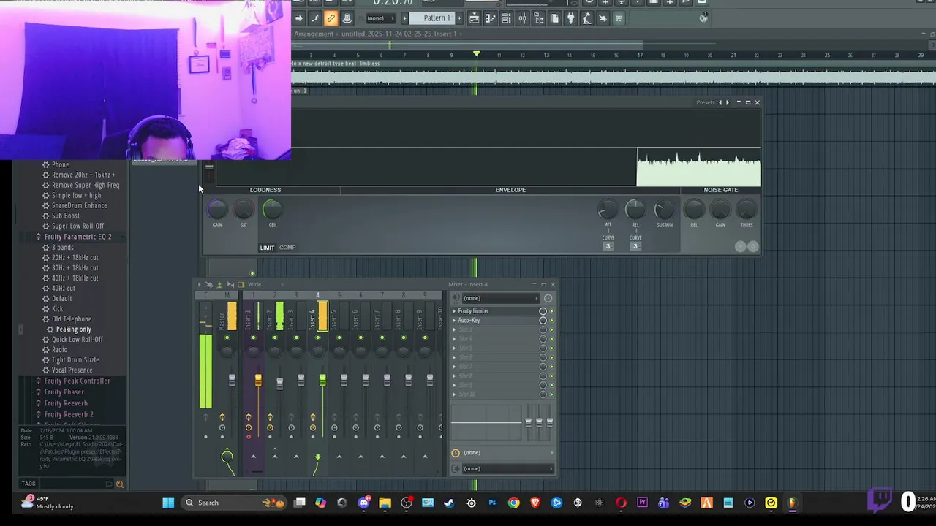Expand the Auto-Key slot arrow
936x526 pixels.
click(454, 320)
